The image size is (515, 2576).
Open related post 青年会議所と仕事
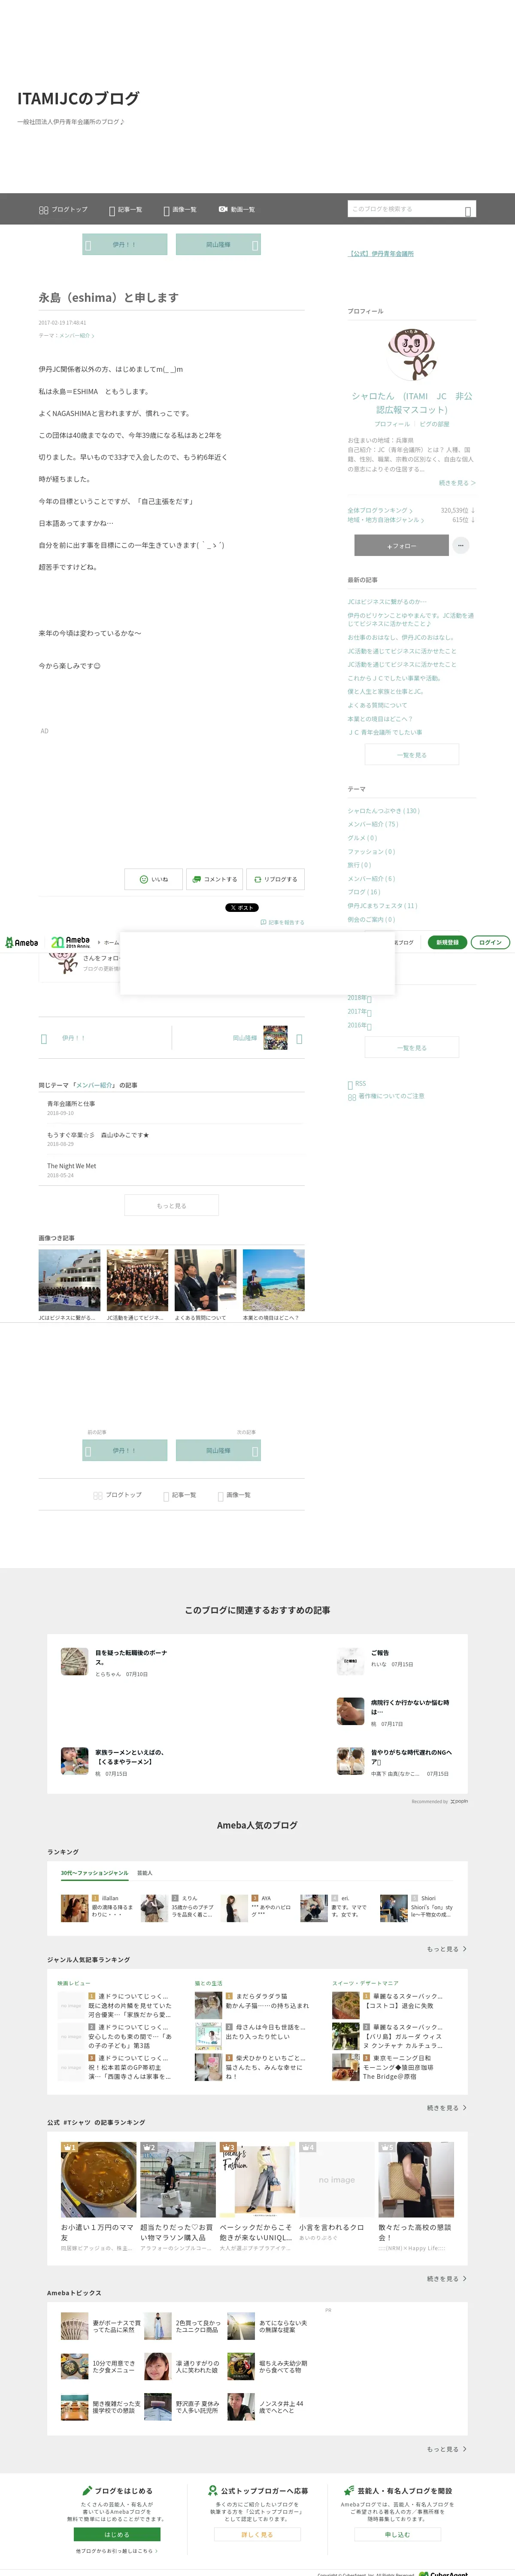71,1104
